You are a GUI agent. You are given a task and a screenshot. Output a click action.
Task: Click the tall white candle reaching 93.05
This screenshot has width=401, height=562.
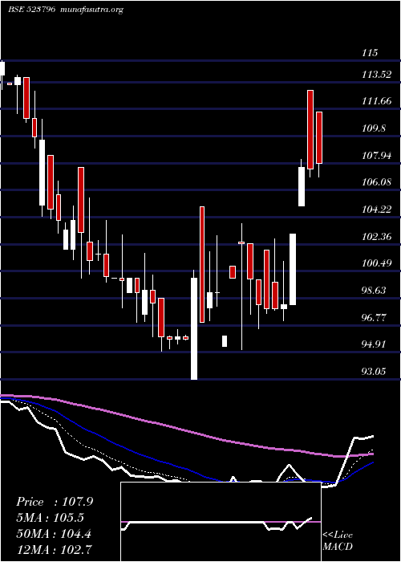(194, 328)
